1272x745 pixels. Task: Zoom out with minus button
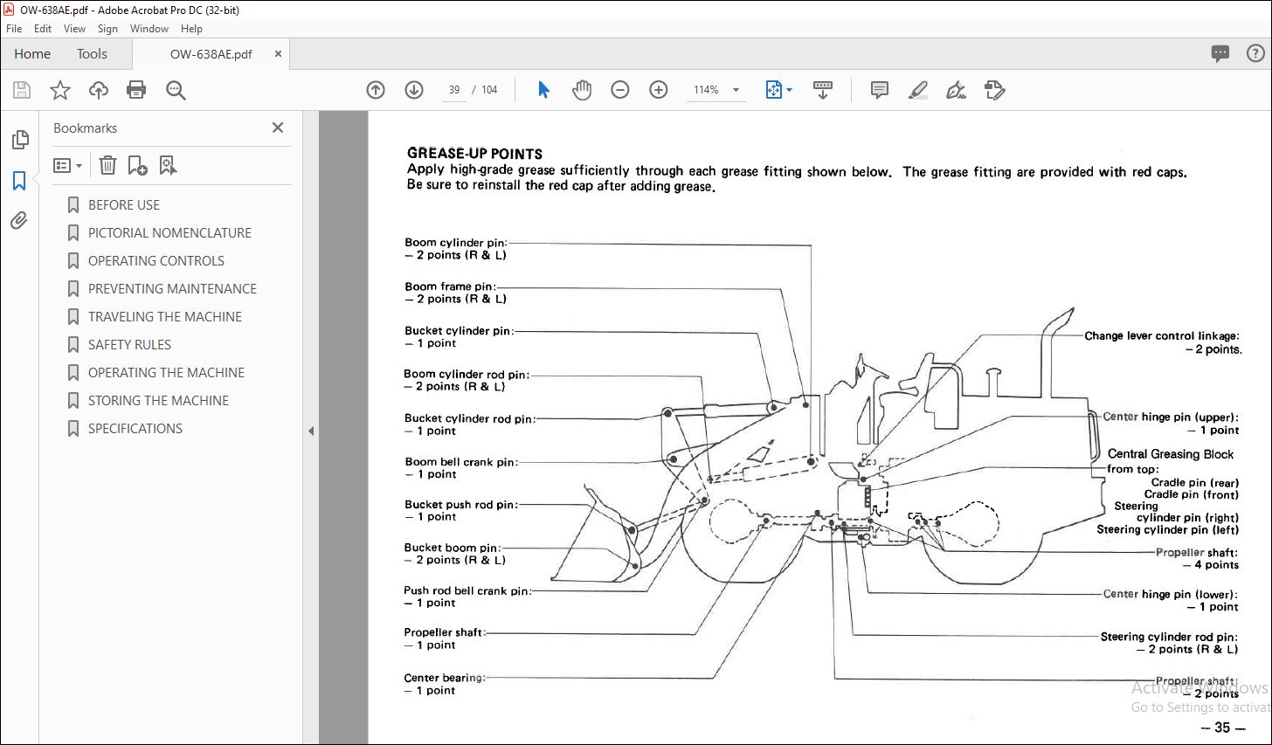tap(620, 90)
